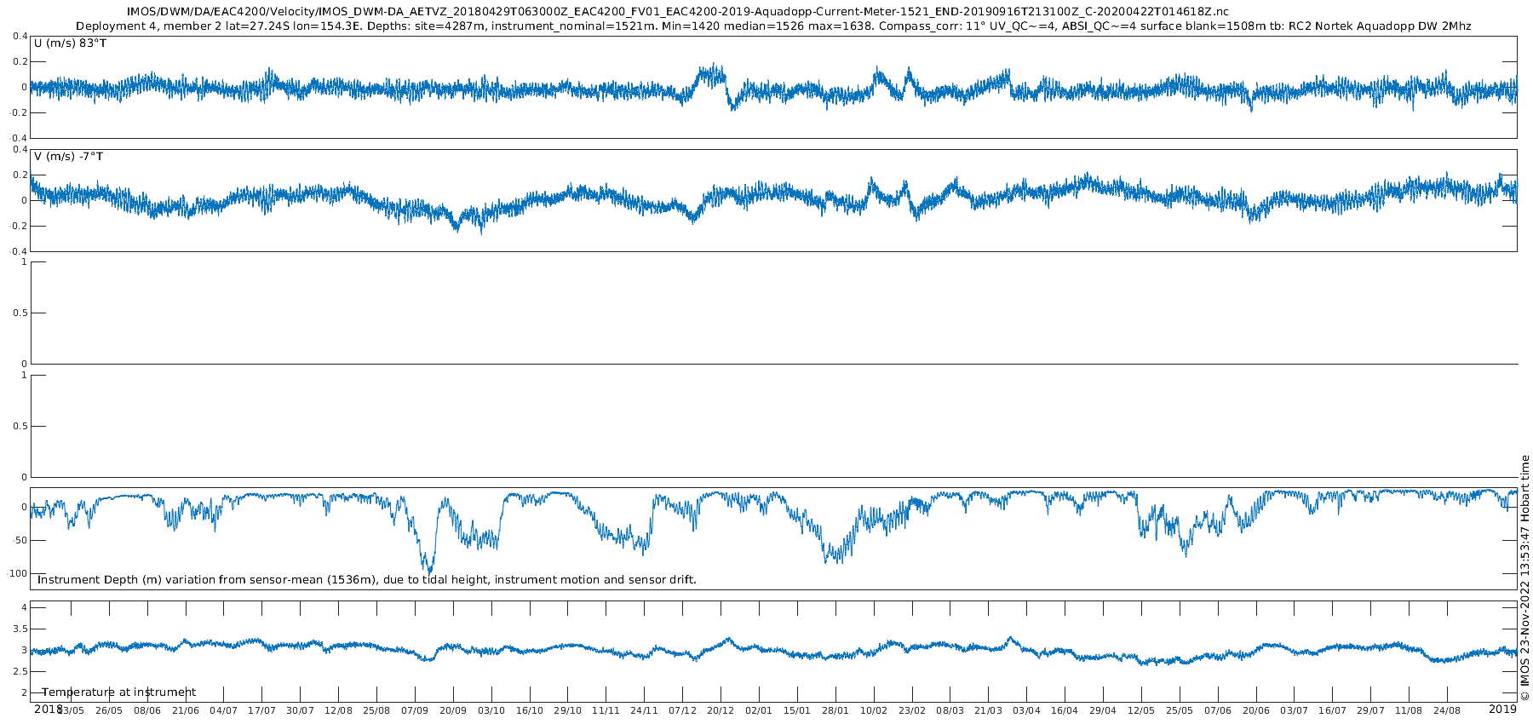Select the '02/01' date tick label

(x=759, y=710)
